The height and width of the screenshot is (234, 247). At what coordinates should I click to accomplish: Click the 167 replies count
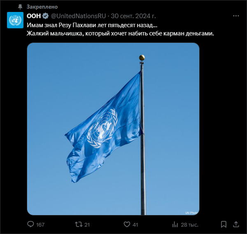coord(40,225)
